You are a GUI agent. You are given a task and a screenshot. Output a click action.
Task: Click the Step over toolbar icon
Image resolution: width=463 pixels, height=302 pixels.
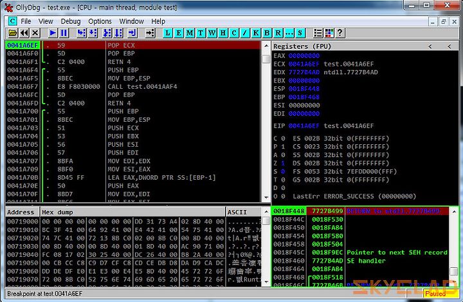click(x=93, y=33)
